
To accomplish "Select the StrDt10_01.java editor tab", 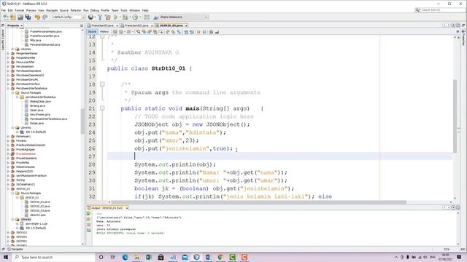I will pos(171,25).
